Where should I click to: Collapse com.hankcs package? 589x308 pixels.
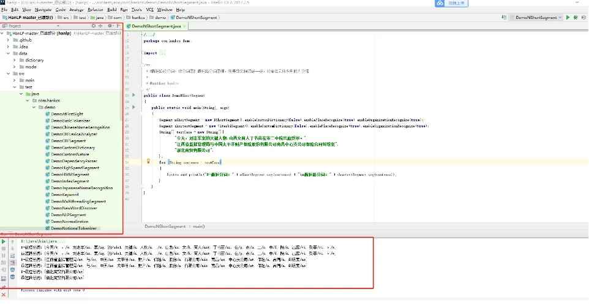pyautogui.click(x=28, y=100)
